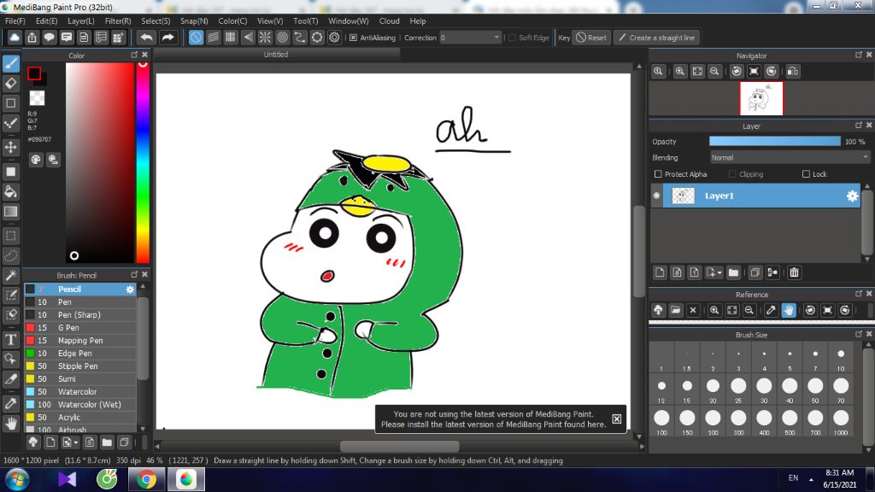Screen dimensions: 875x492
Task: Click the Undo arrow in toolbar
Action: pos(147,38)
